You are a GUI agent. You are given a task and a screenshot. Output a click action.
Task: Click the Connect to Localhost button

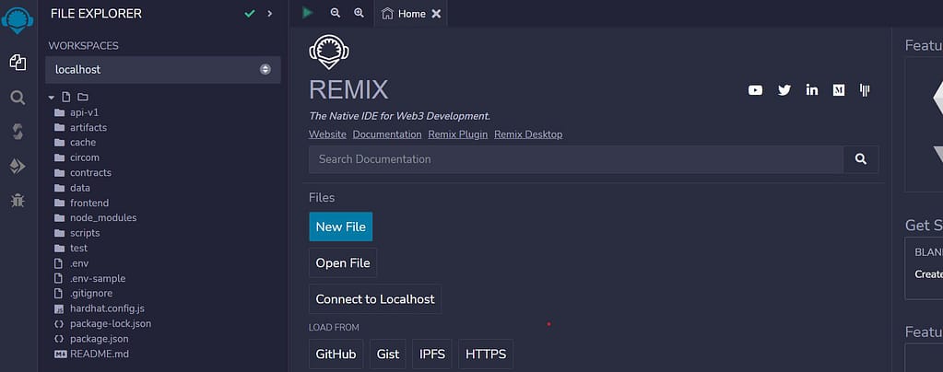tap(375, 299)
